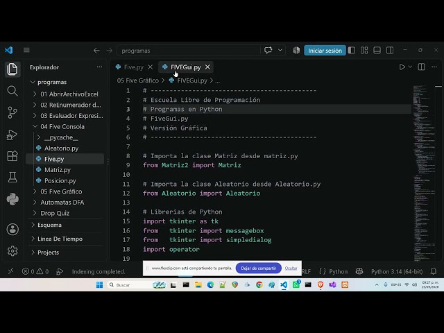
Task: Click the debug launch status bar icon
Action: click(60, 271)
